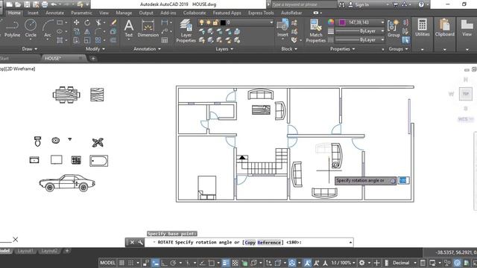Select the Trim tool
The height and width of the screenshot is (268, 477).
pos(98,22)
